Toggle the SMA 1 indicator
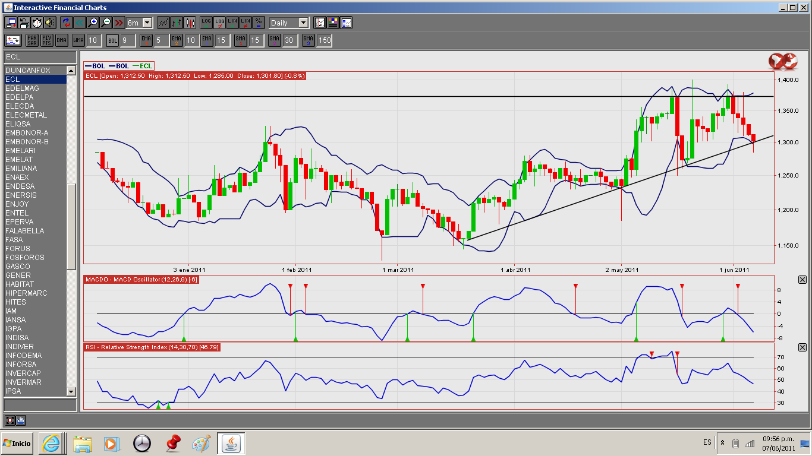This screenshot has height=456, width=812. pos(240,40)
